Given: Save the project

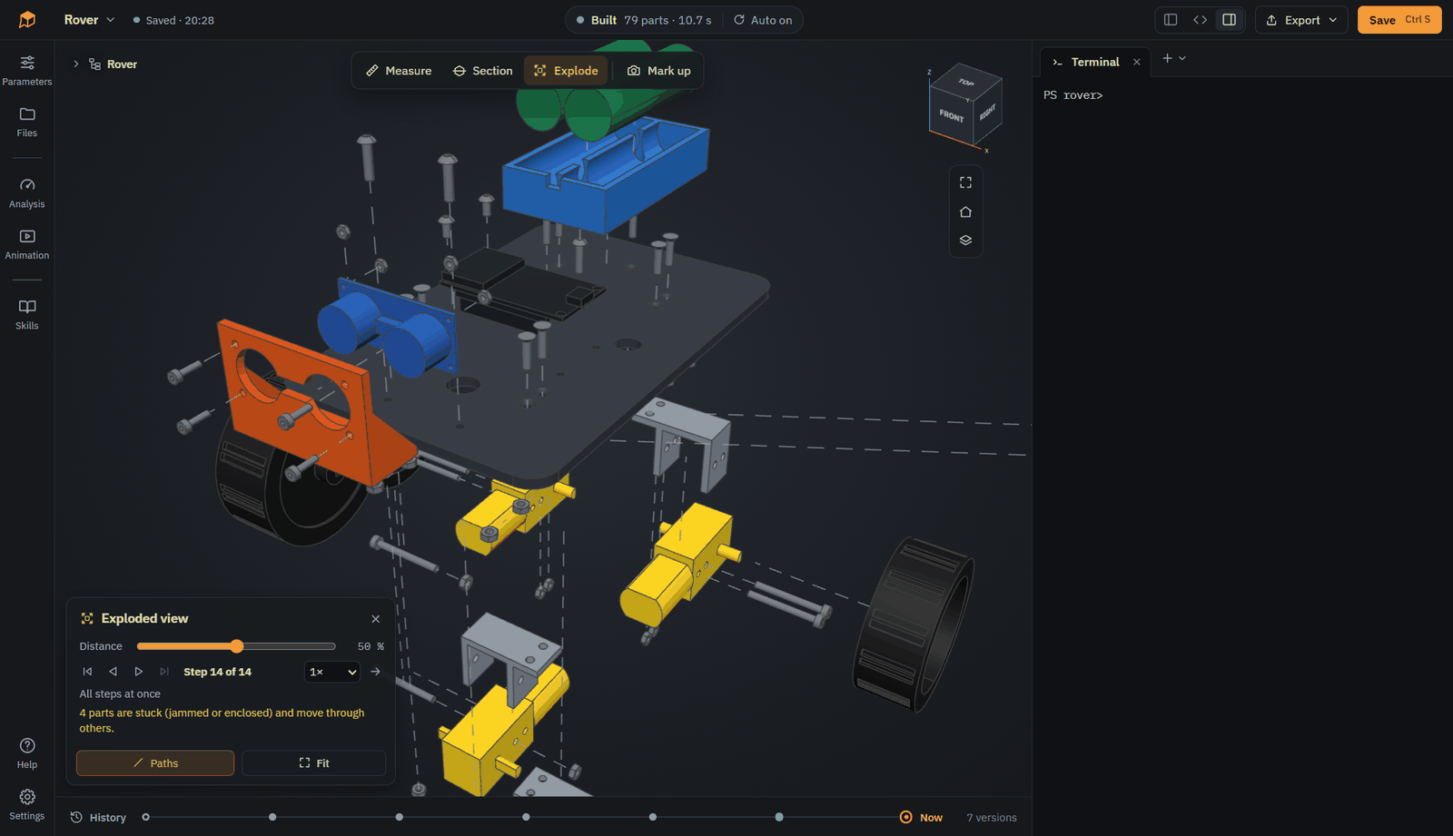Looking at the screenshot, I should coord(1399,20).
